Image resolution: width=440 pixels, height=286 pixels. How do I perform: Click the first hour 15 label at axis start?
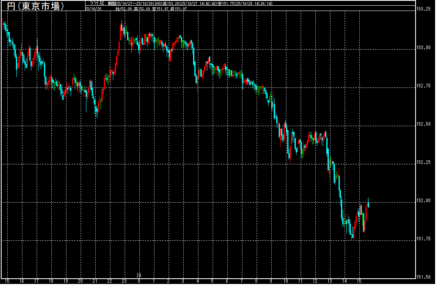tap(7, 281)
